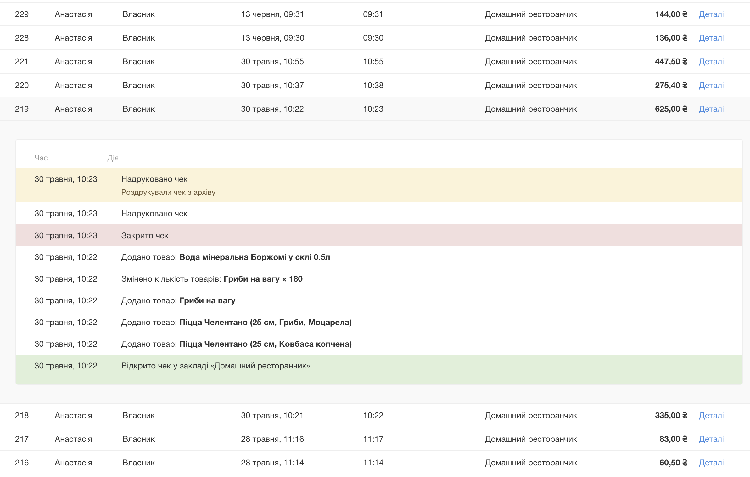
Task: Click the Дія column header
Action: (113, 158)
